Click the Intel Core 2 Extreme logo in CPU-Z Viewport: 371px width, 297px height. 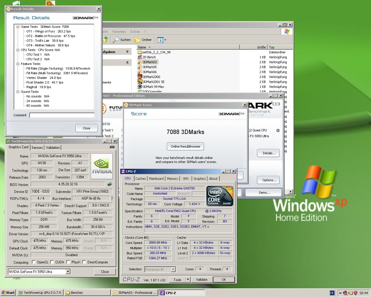[220, 196]
